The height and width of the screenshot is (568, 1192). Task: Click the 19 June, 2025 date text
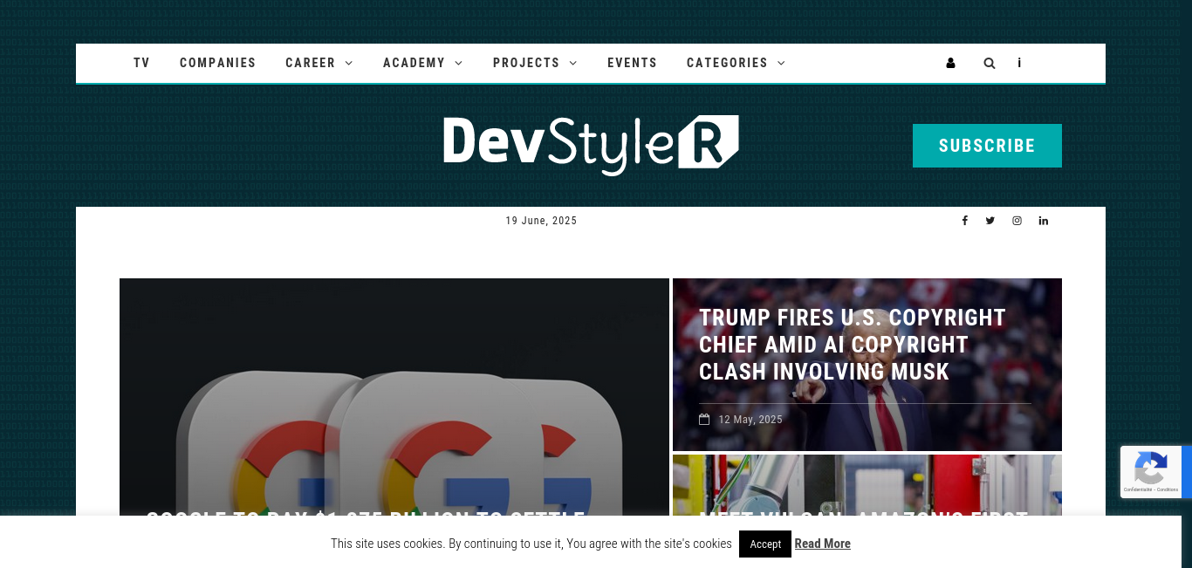(541, 221)
